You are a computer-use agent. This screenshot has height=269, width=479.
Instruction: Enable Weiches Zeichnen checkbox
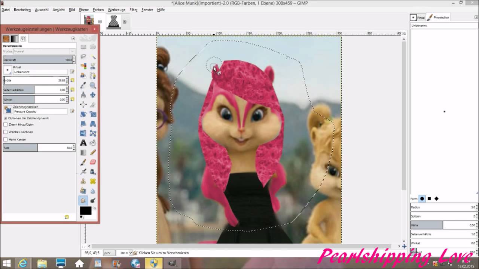[5, 132]
